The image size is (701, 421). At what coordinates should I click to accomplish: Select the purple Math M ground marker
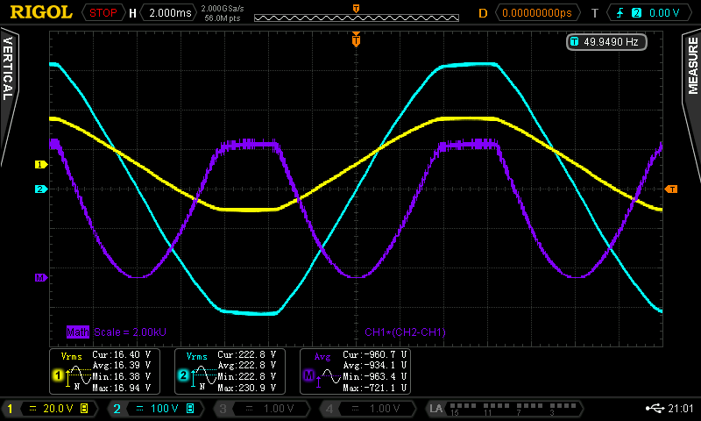40,278
